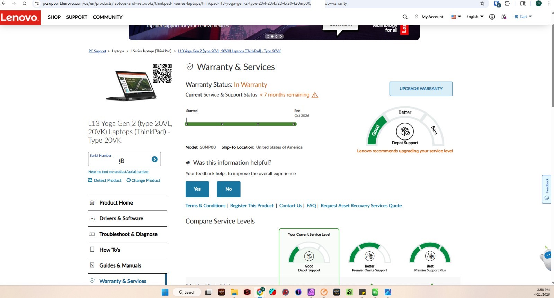Open Register This Product link
The width and height of the screenshot is (554, 298).
252,206
